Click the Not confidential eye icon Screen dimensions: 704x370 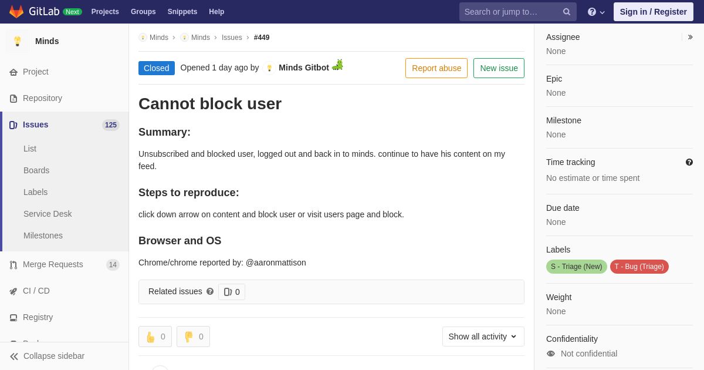coord(551,354)
